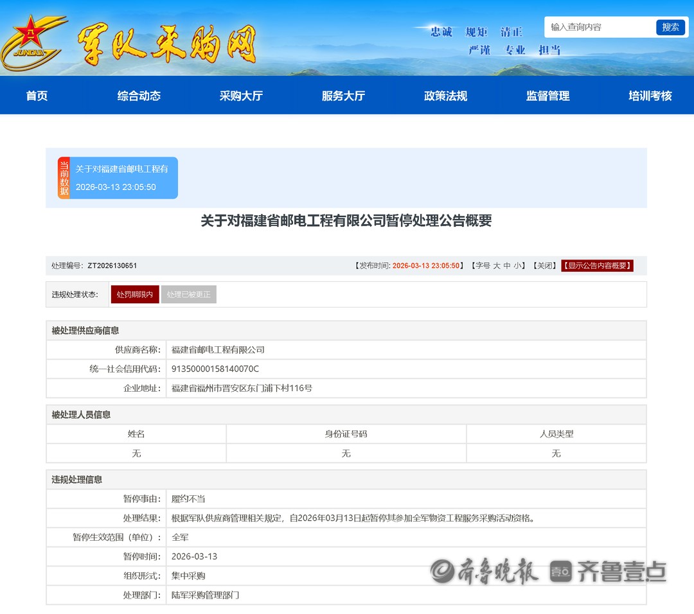Click in the 输入查询内容 search field
Image resolution: width=694 pixels, height=614 pixels.
[x=599, y=27]
